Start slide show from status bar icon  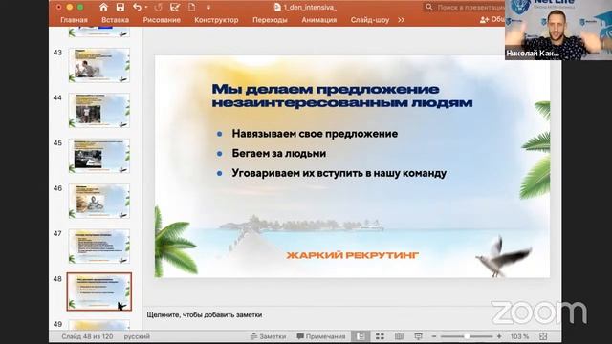point(418,336)
